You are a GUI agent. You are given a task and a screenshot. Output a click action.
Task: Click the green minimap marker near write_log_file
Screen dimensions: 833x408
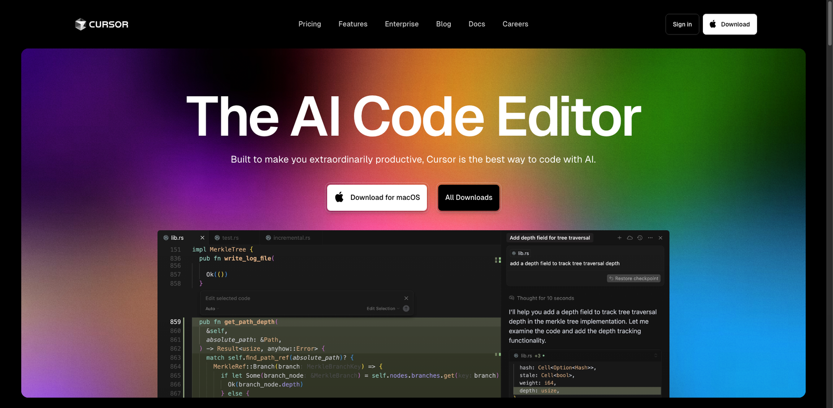[x=498, y=260]
